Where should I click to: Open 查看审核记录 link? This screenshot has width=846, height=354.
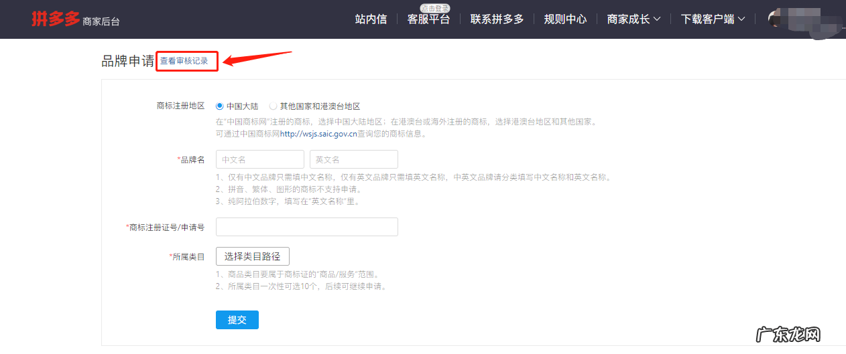(x=184, y=61)
